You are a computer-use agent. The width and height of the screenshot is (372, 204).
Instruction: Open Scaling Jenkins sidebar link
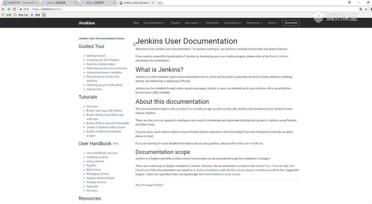pos(96,182)
